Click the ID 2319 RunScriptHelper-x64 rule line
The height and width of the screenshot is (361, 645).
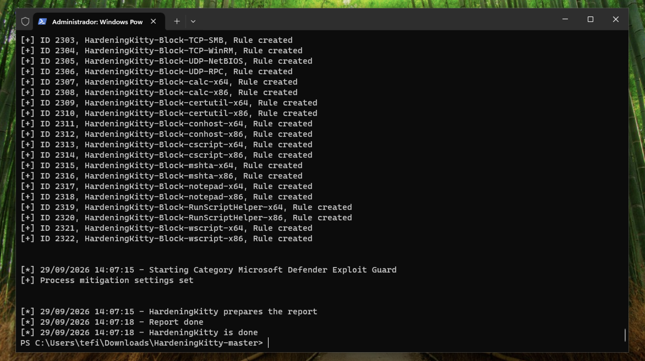186,207
